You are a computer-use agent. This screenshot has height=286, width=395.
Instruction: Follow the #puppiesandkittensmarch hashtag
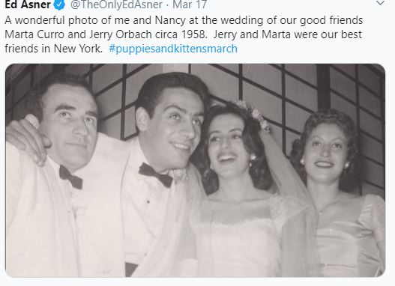click(x=173, y=49)
